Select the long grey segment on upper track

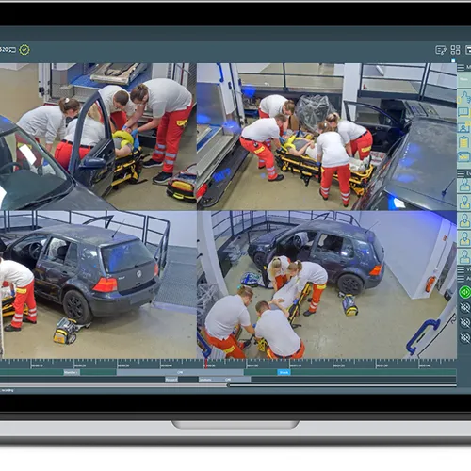coord(180,372)
